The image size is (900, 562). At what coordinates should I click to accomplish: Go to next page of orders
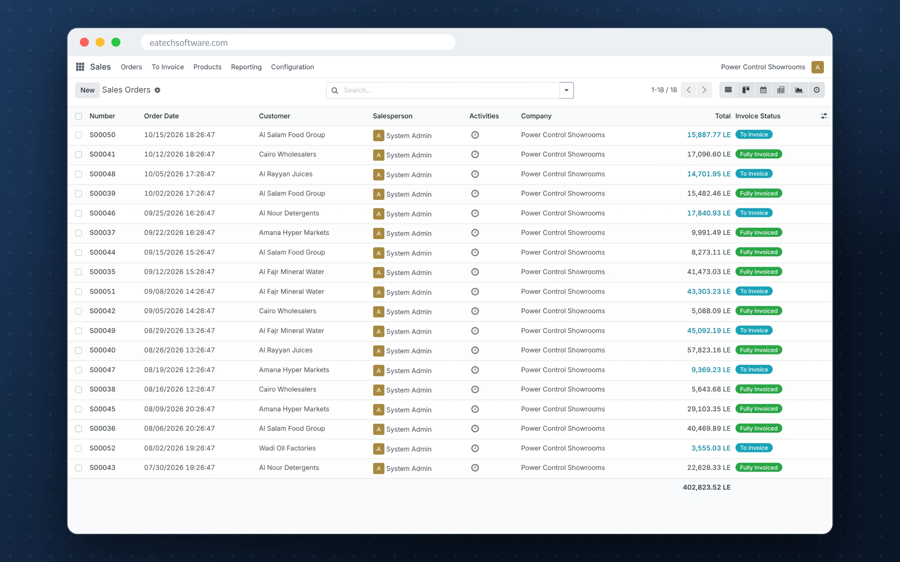704,90
